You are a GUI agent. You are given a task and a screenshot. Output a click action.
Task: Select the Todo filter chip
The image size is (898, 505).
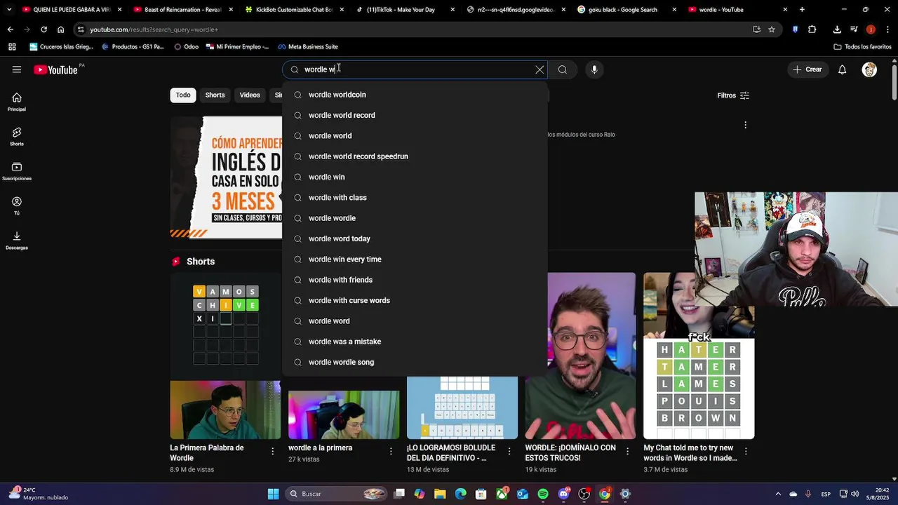click(183, 95)
